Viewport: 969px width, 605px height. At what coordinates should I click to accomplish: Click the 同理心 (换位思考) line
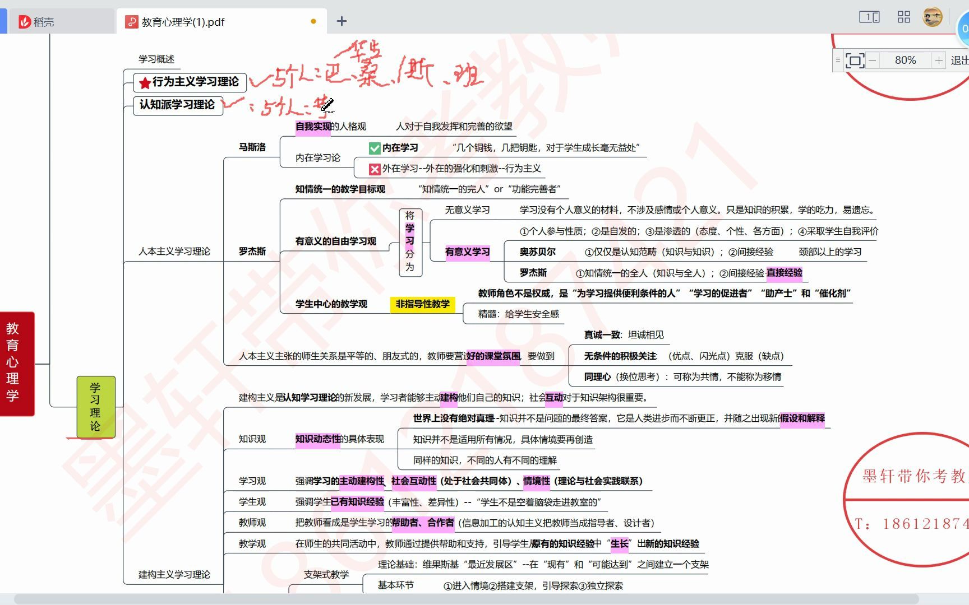click(x=682, y=376)
